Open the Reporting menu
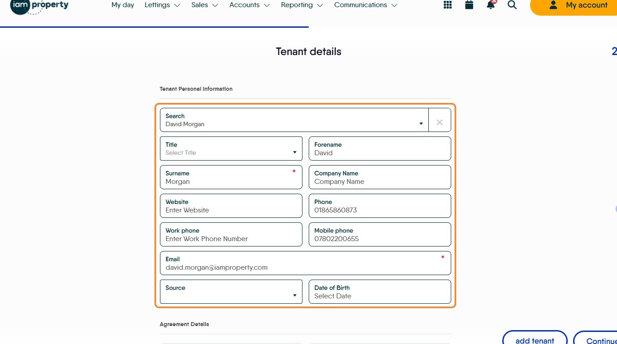The height and width of the screenshot is (344, 617). (302, 5)
